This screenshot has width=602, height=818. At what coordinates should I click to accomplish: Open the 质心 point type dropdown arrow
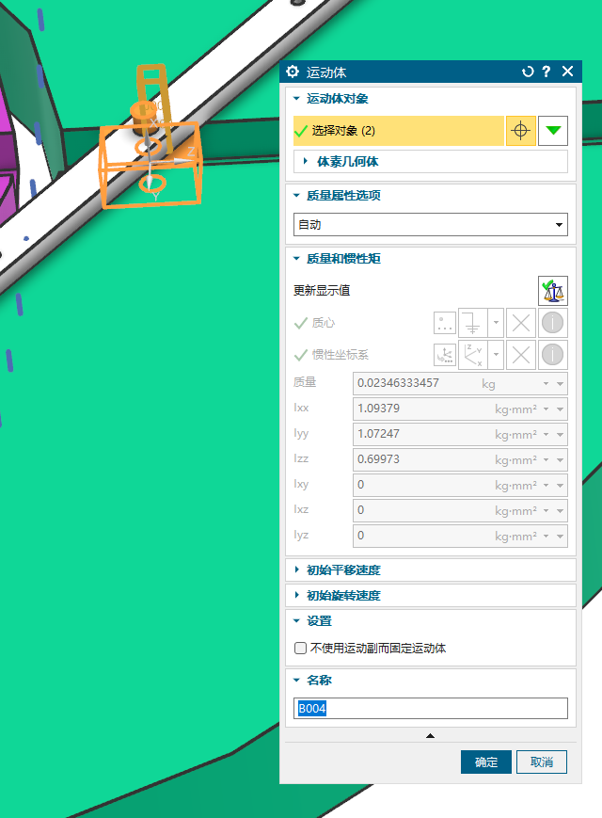(x=496, y=323)
